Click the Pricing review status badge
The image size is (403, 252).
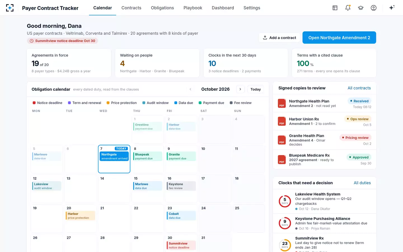[355, 137]
